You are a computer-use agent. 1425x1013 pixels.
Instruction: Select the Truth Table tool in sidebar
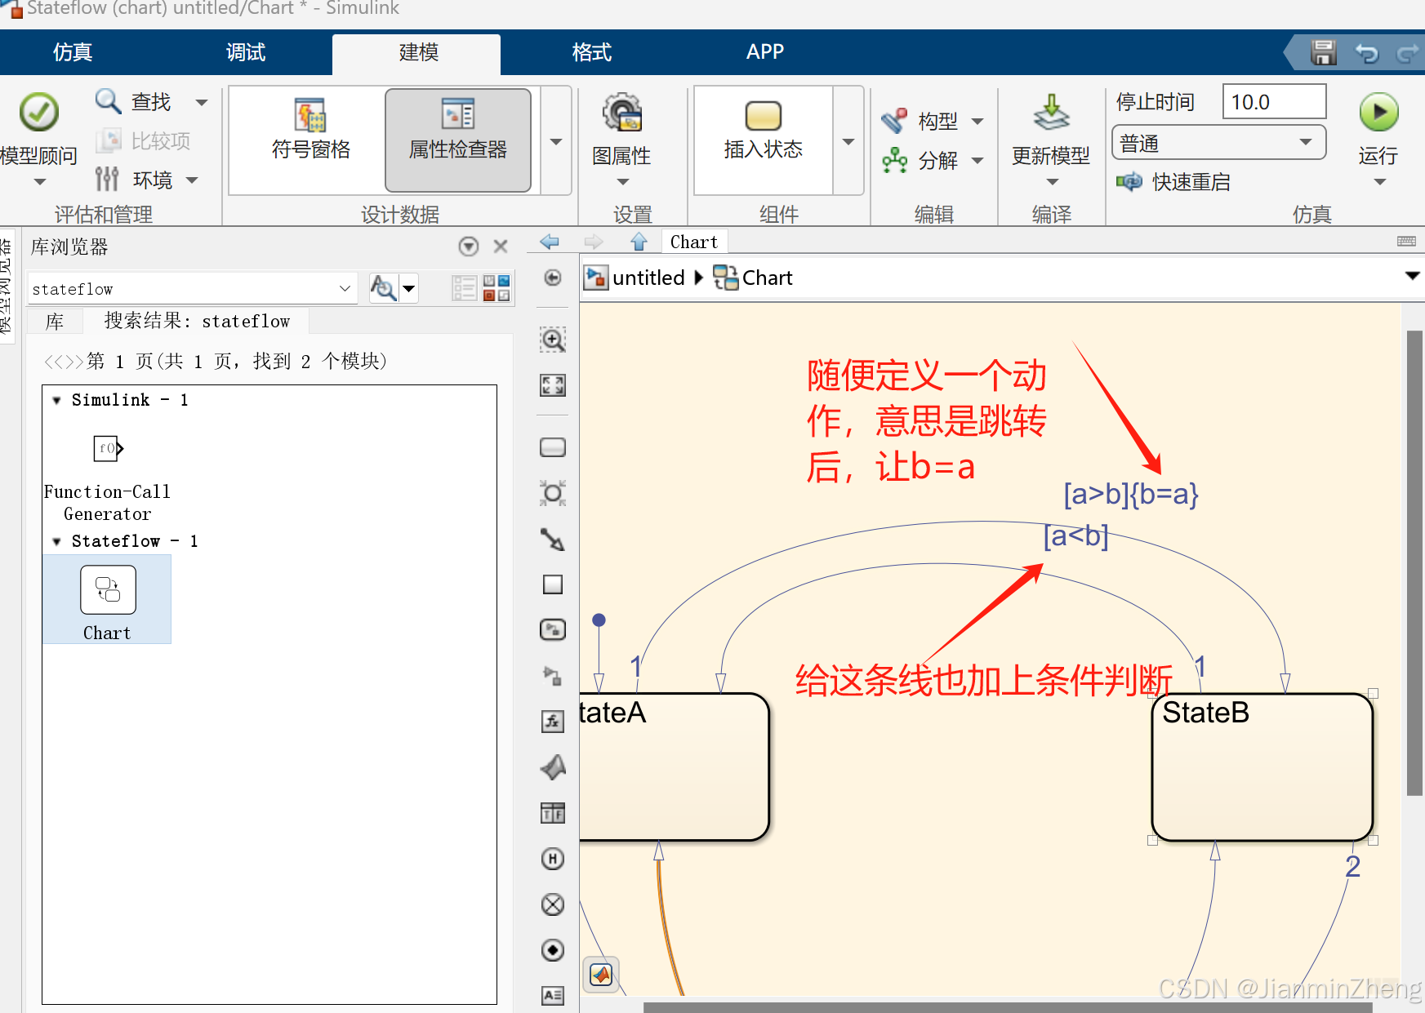coord(553,813)
